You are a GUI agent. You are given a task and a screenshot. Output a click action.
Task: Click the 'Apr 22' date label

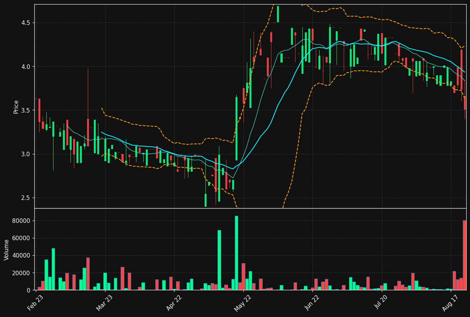(173, 302)
